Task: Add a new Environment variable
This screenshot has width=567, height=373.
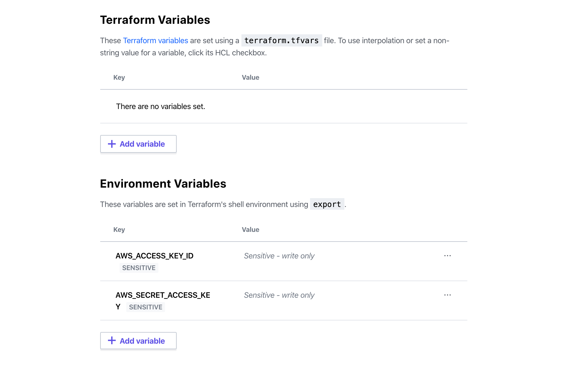Action: [x=138, y=341]
